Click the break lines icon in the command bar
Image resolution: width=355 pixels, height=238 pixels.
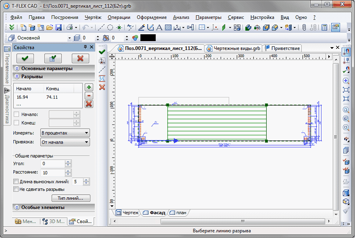pyautogui.click(x=102, y=78)
